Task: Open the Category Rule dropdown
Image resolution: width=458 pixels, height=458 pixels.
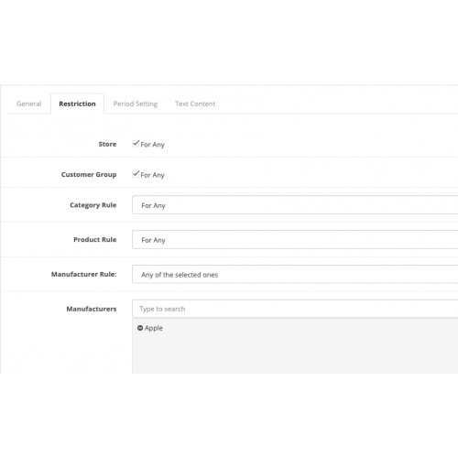Action: (x=295, y=205)
